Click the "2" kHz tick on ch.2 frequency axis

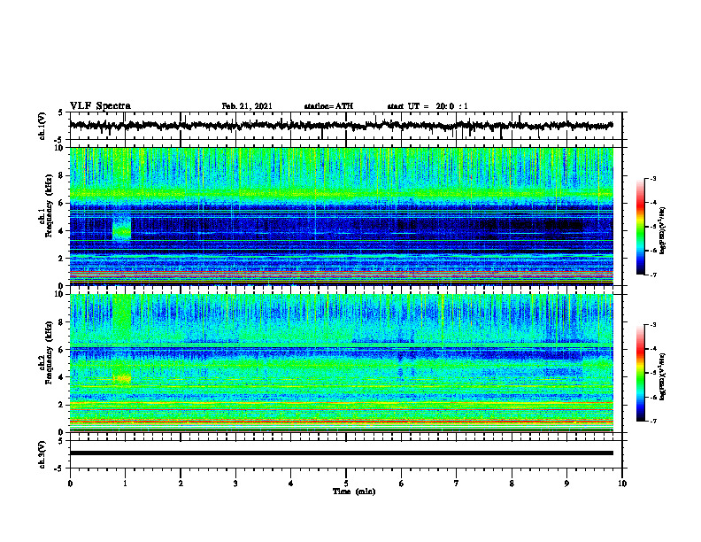[x=62, y=405]
